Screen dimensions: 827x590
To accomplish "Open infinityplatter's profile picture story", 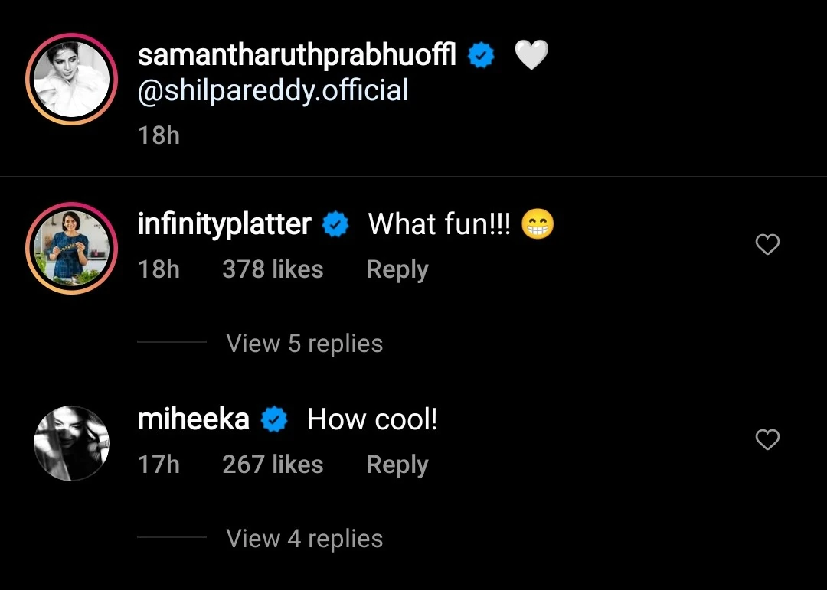I will 71,248.
